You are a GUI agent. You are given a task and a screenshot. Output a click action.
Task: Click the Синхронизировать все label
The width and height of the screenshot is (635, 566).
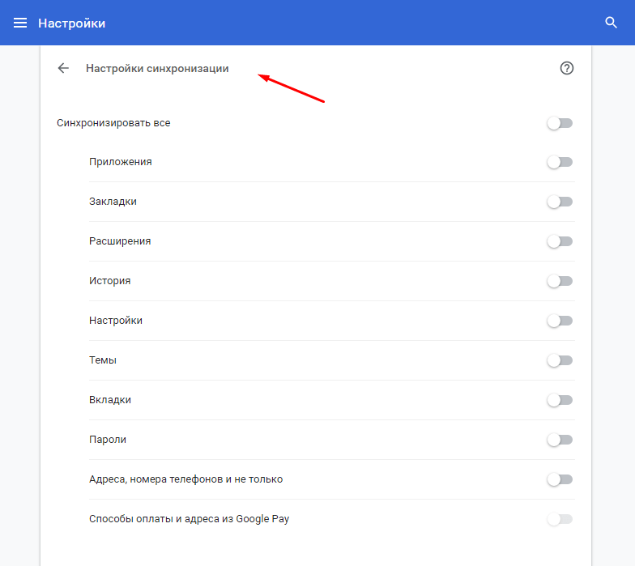coord(113,123)
